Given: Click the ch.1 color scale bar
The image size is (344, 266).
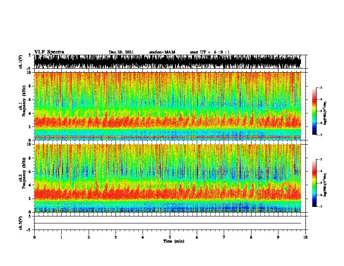Looking at the screenshot, I should coord(314,111).
